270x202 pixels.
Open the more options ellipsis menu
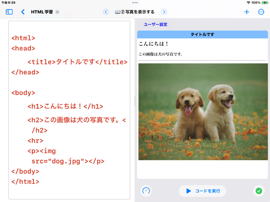261,12
